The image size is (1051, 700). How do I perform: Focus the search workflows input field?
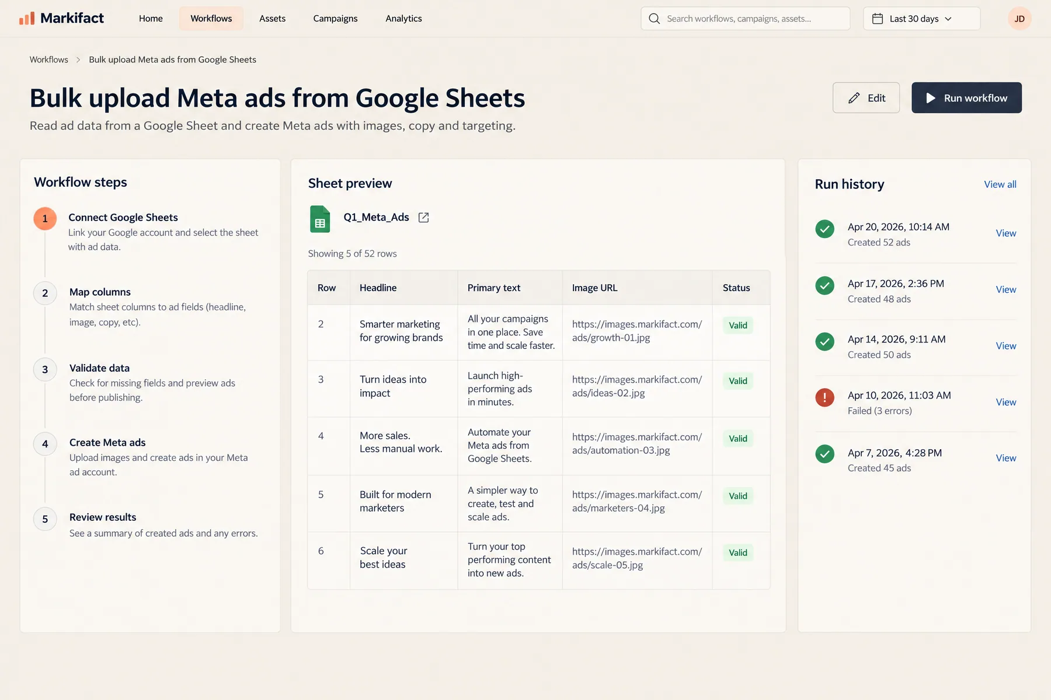pyautogui.click(x=745, y=19)
